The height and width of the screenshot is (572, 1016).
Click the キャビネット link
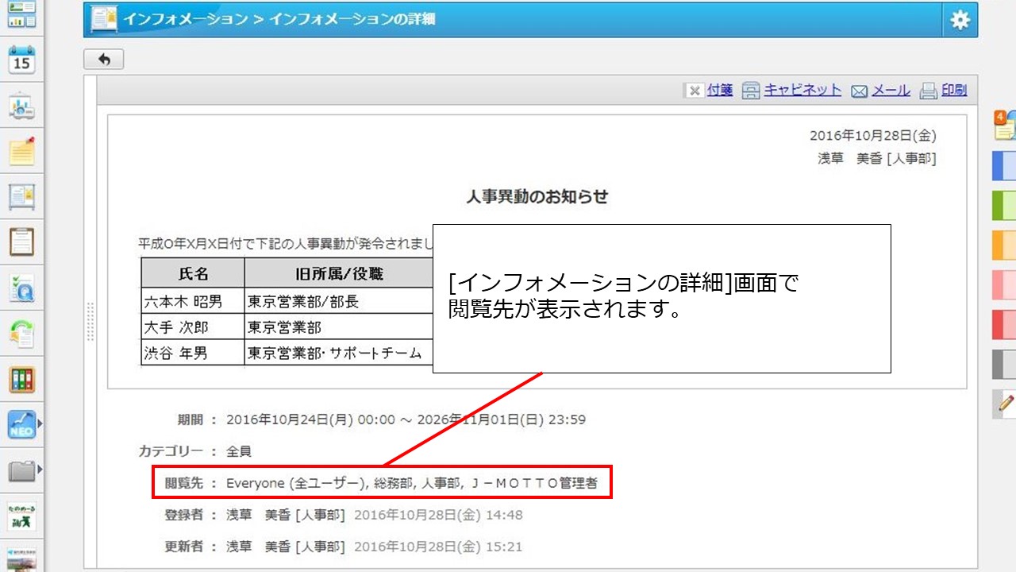pos(802,91)
